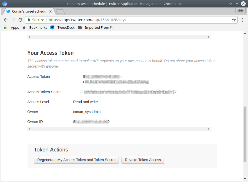Click right arrow of scrollbar below Owner ID
The image size is (248, 182).
(208, 129)
